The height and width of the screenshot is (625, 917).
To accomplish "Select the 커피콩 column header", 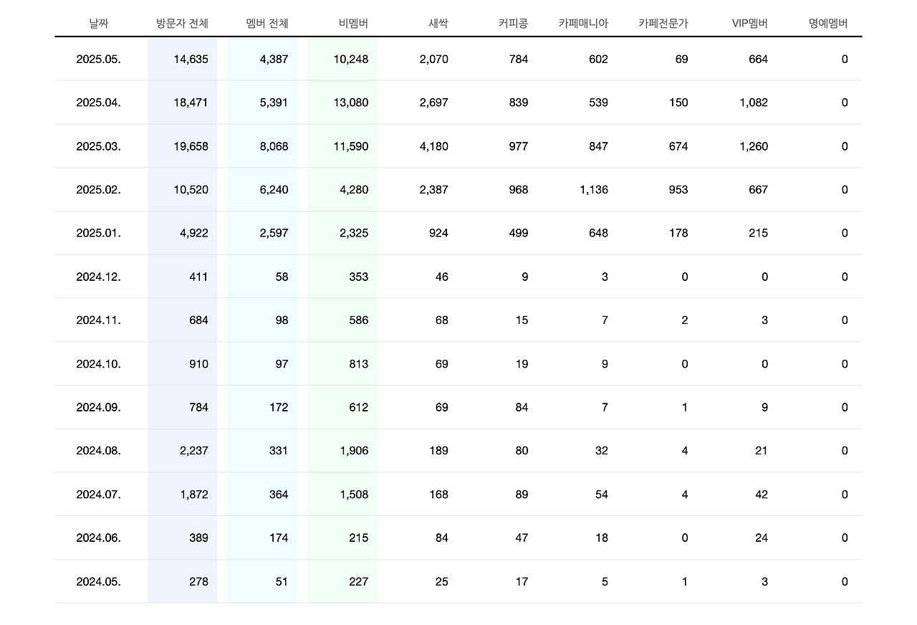I will tap(514, 22).
